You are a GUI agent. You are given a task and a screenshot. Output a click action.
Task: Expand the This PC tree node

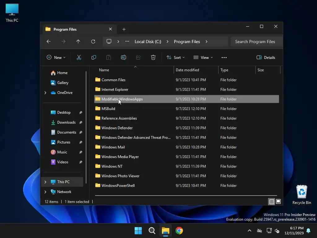point(45,182)
